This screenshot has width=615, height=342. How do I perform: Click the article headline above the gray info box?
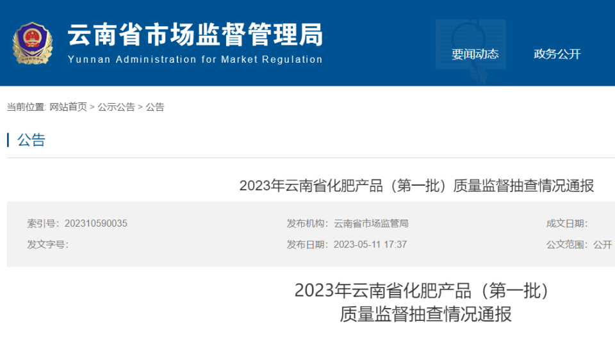[x=416, y=186]
